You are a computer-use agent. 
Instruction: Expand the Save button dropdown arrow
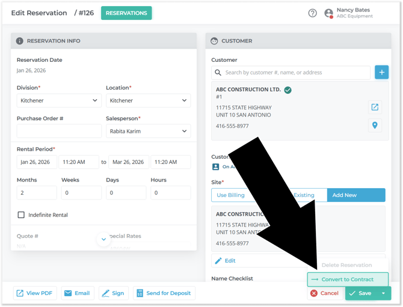click(383, 293)
